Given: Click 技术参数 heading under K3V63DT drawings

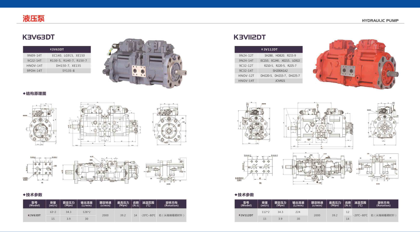Looking at the screenshot, I should [x=33, y=195].
